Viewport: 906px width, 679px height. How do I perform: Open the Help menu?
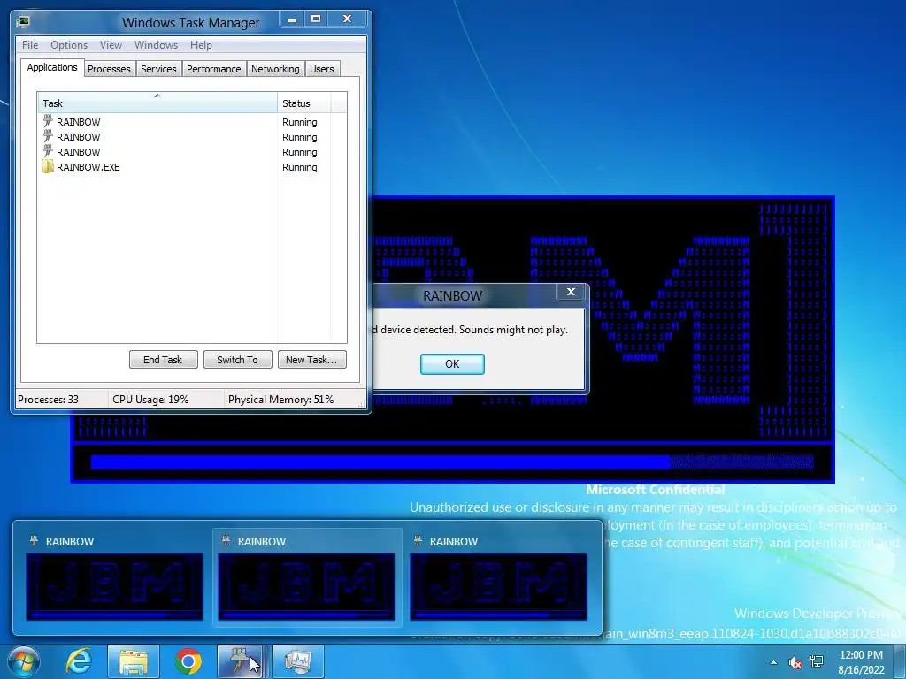(201, 45)
